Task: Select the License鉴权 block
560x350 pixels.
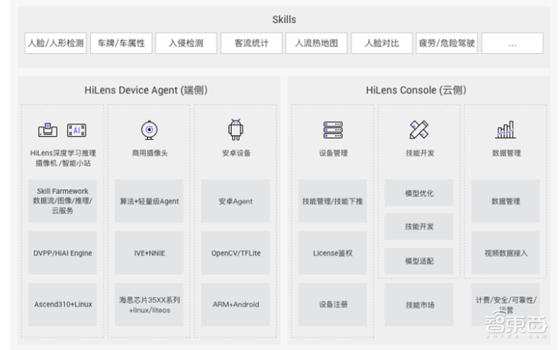Action: [332, 253]
